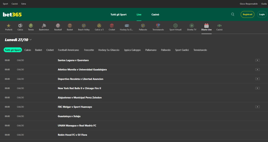Screen dimensions: 268x142
Task: Click the Registrati button
Action: 247,14
